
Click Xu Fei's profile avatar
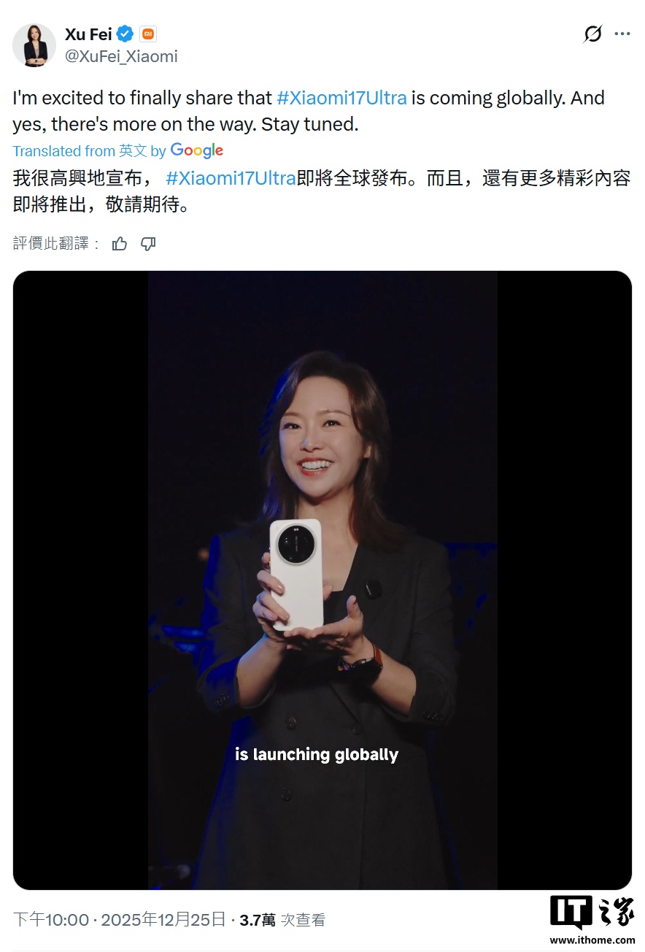coord(34,45)
